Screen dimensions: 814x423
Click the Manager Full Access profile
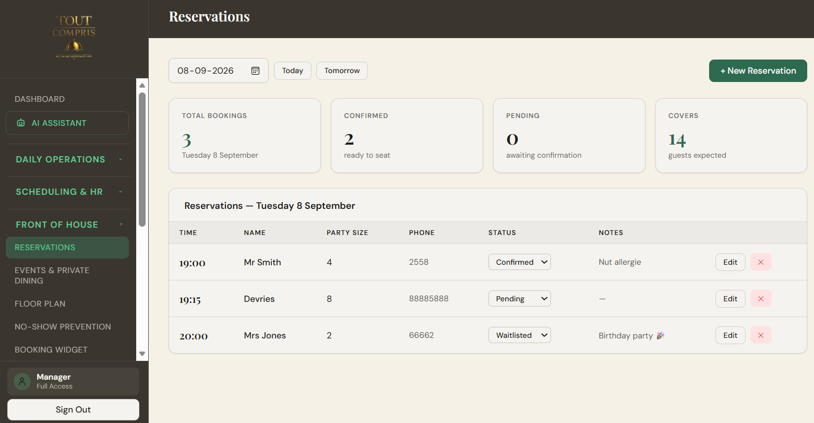click(73, 381)
